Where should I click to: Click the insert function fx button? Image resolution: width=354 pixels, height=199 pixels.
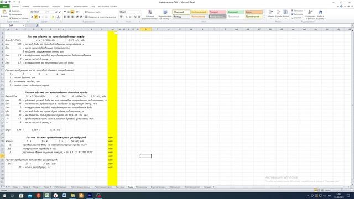(x=37, y=25)
